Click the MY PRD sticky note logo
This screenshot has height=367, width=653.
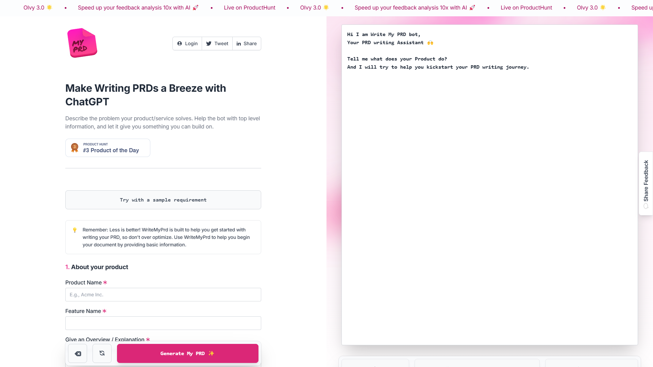(x=82, y=43)
